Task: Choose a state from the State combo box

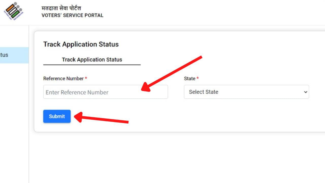Action: [246, 92]
